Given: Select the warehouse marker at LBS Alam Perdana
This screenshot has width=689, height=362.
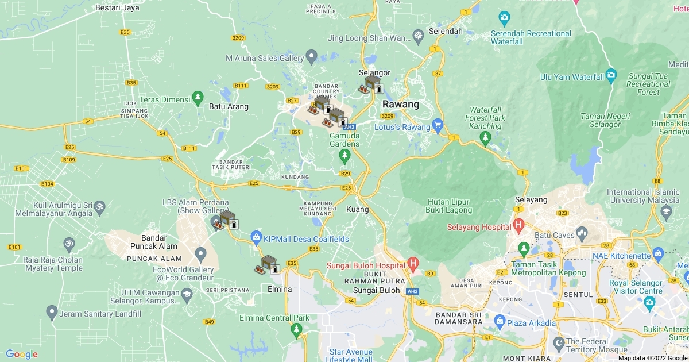Looking at the screenshot, I should tap(226, 220).
